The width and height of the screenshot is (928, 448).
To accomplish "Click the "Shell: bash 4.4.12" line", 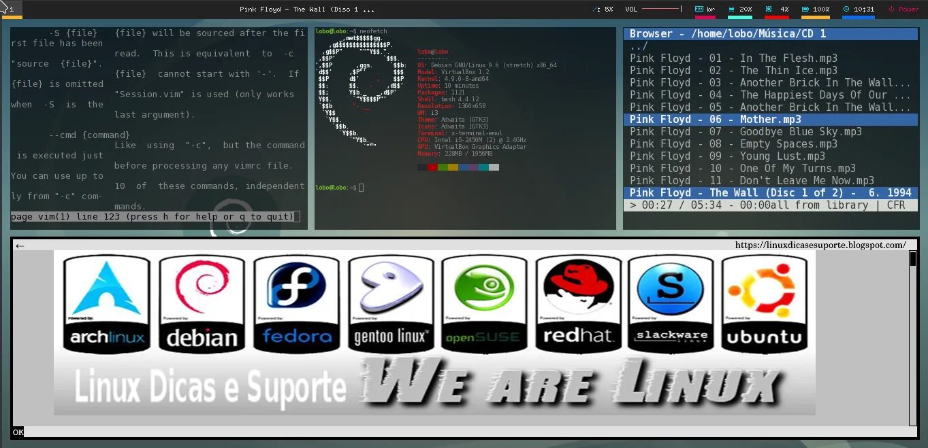I will tap(448, 99).
